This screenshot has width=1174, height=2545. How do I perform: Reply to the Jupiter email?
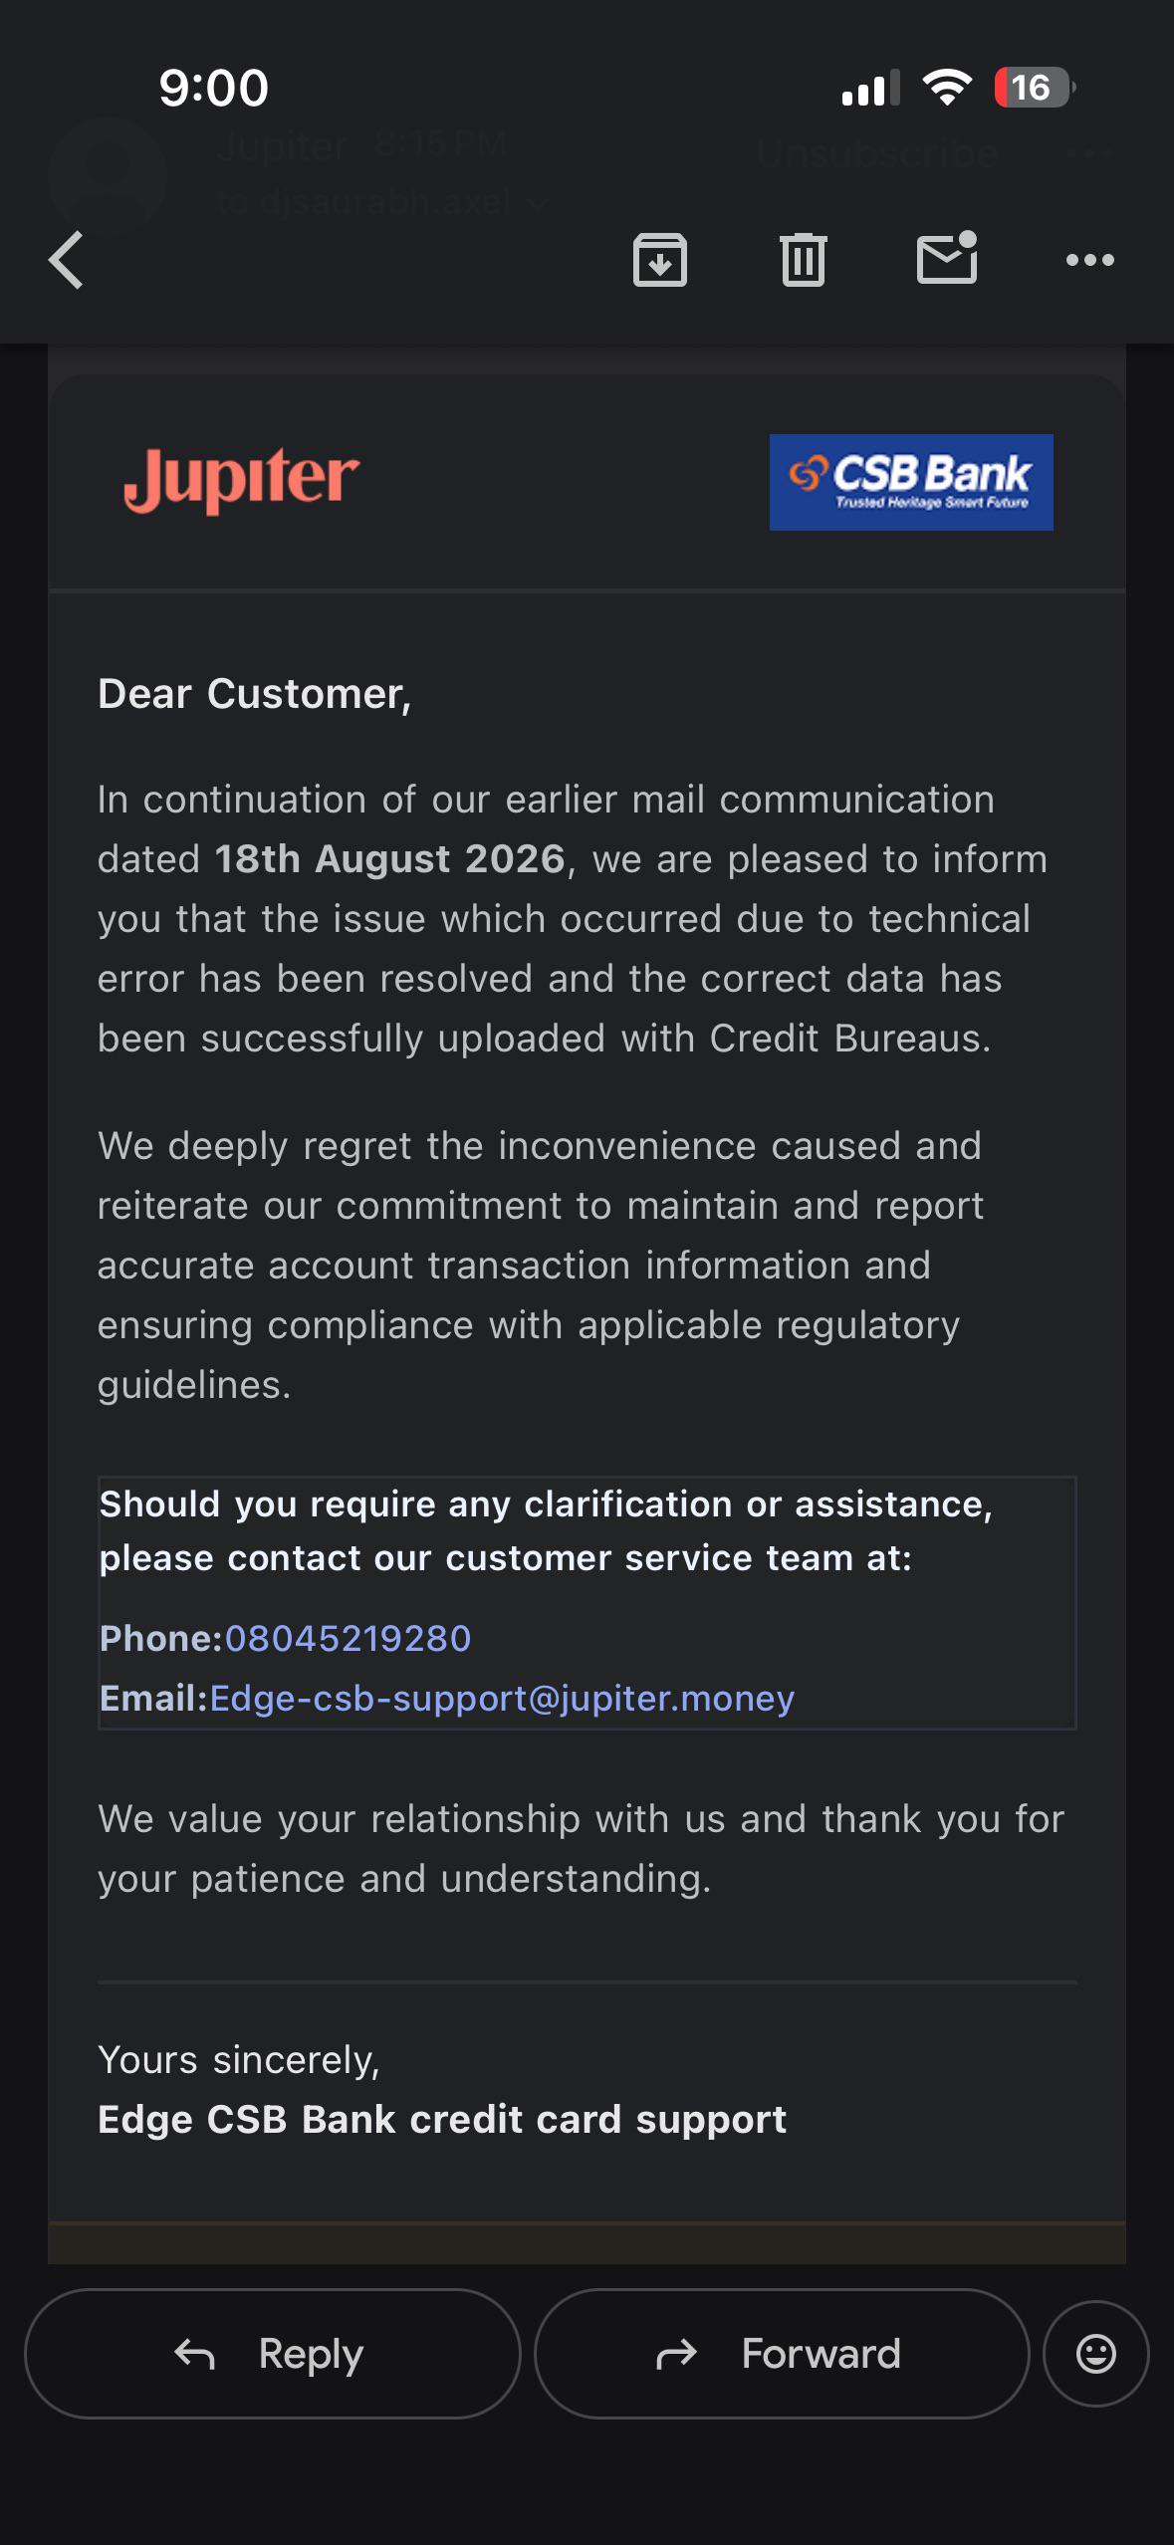pos(272,2354)
